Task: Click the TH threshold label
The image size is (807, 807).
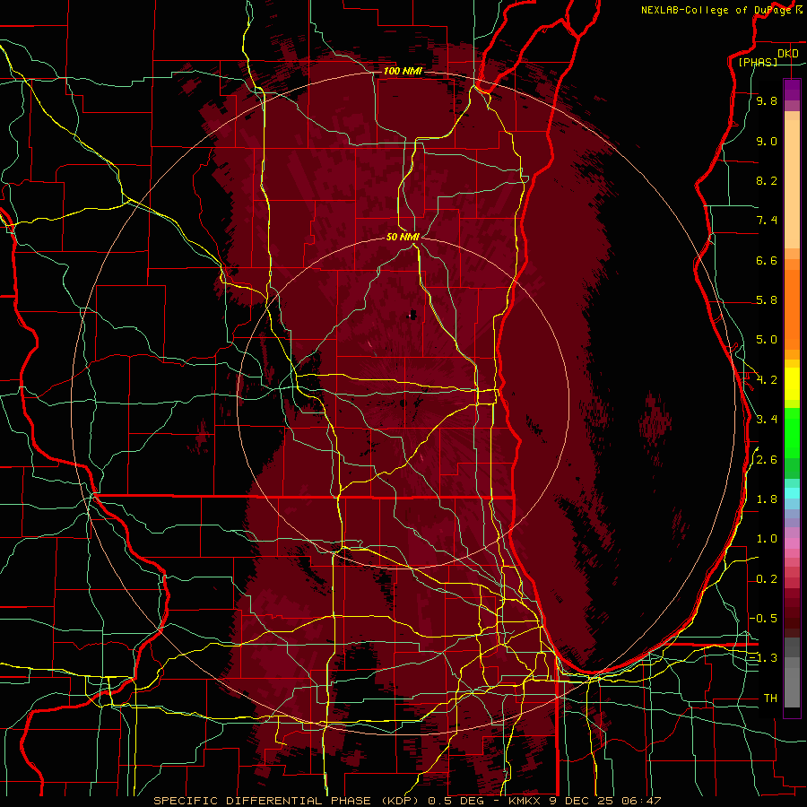Action: [x=770, y=699]
